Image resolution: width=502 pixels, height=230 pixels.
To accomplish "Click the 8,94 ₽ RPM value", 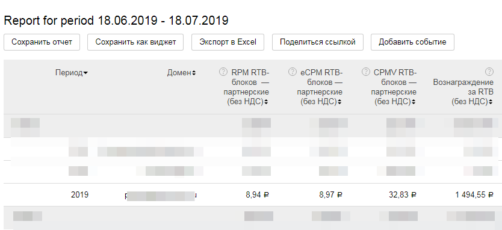I will click(258, 194).
